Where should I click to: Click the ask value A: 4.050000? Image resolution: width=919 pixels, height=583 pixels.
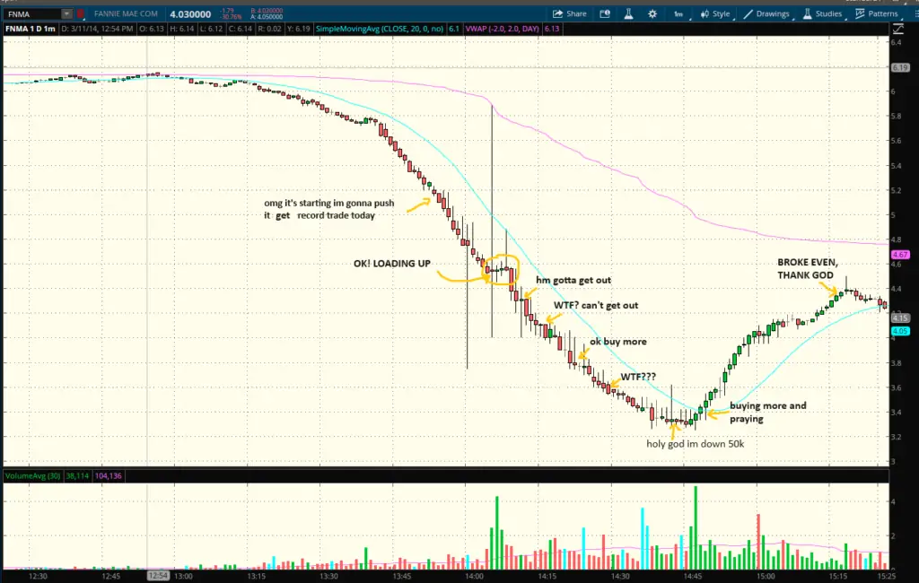[x=267, y=17]
